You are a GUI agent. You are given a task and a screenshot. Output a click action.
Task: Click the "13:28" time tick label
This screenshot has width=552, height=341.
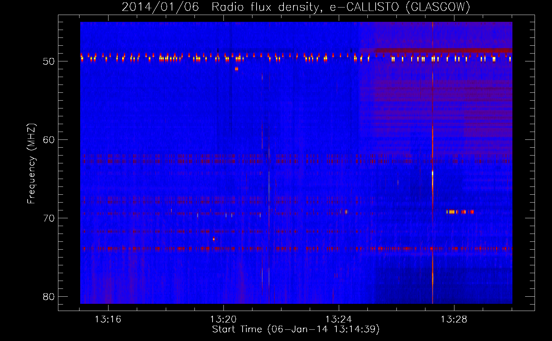pos(454,320)
